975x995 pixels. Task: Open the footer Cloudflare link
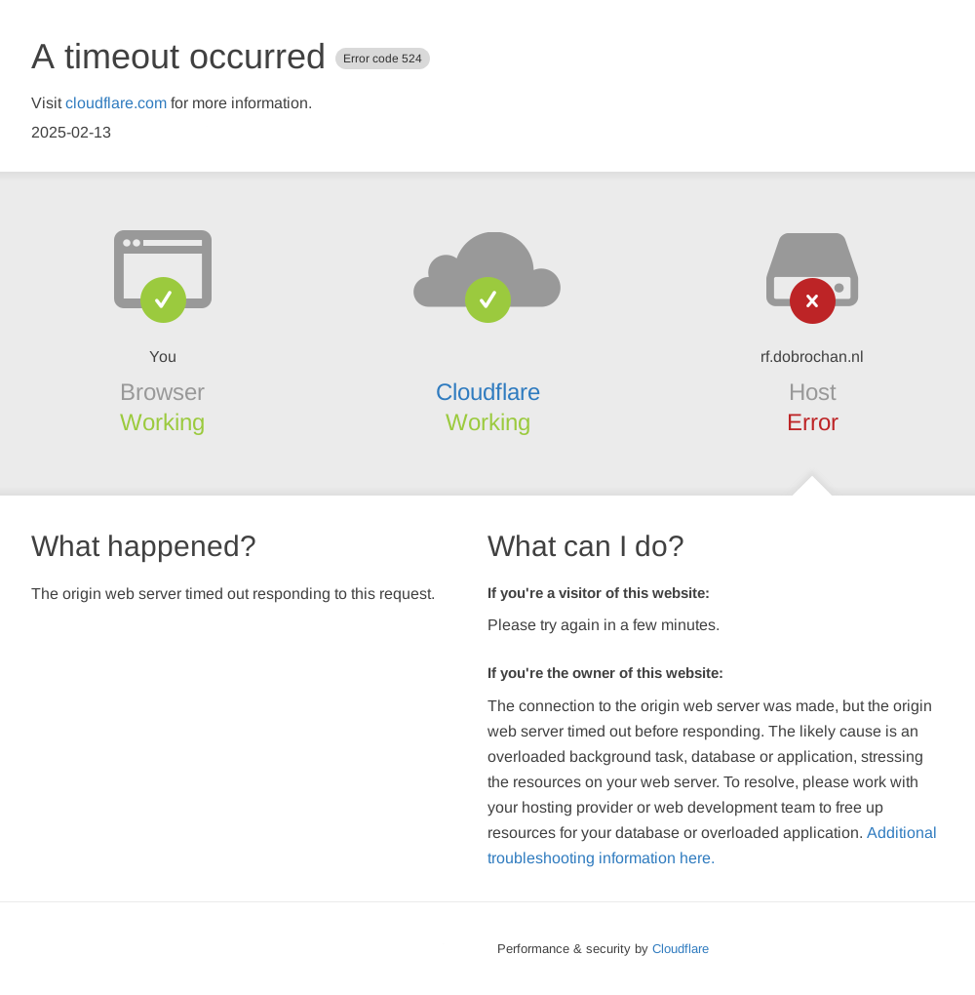click(x=680, y=949)
